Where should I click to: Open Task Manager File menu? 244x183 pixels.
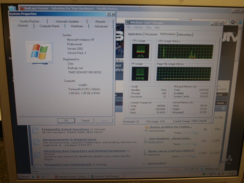click(128, 27)
